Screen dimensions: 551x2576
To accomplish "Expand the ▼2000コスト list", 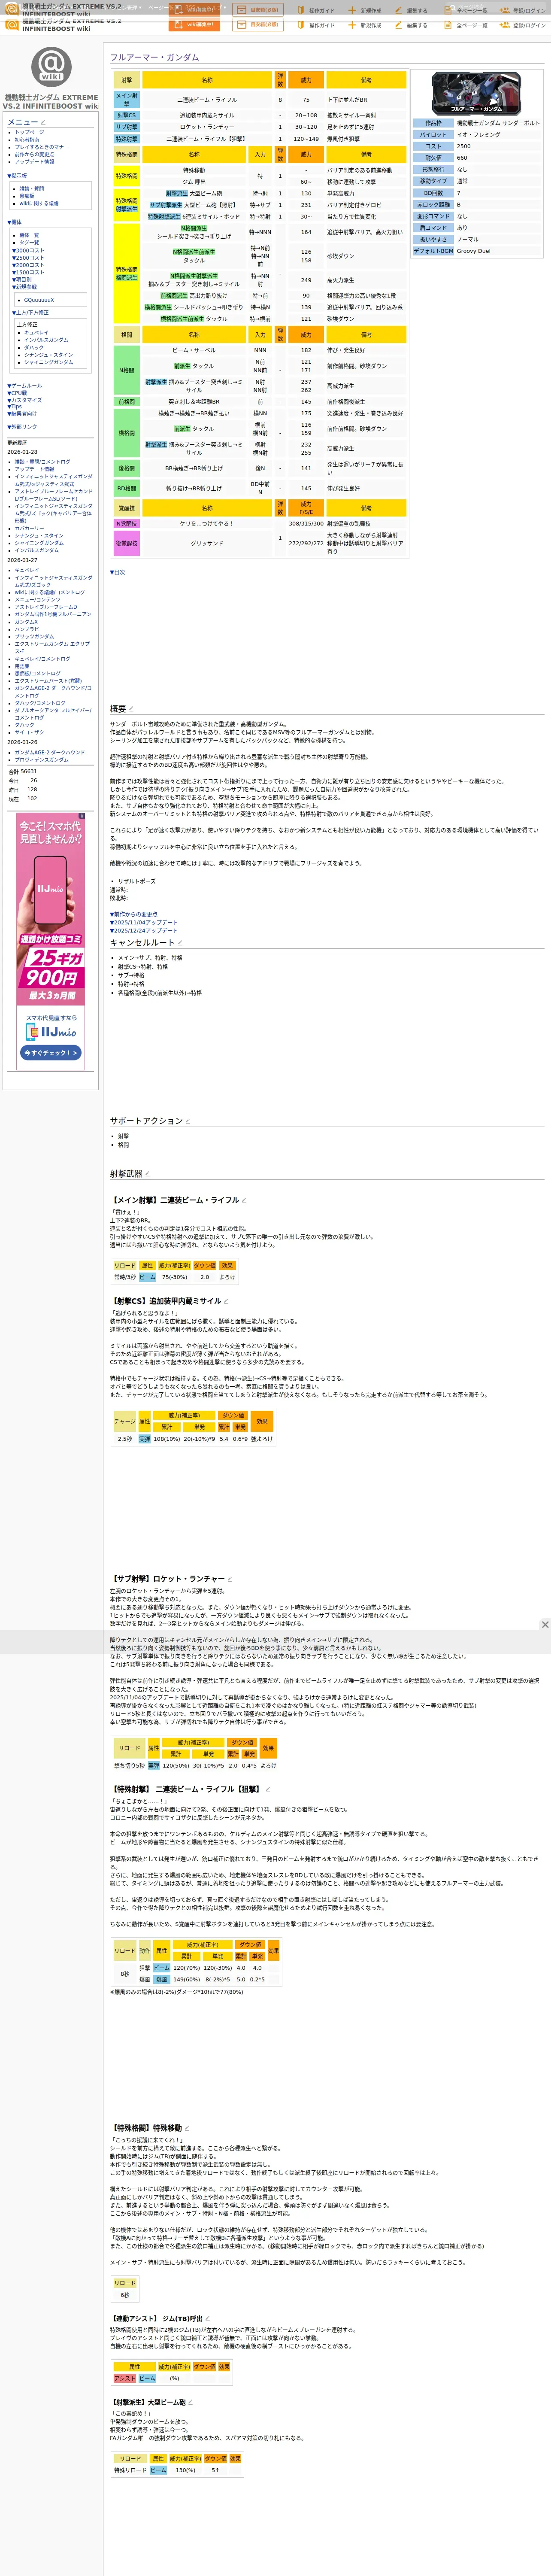I will (28, 265).
